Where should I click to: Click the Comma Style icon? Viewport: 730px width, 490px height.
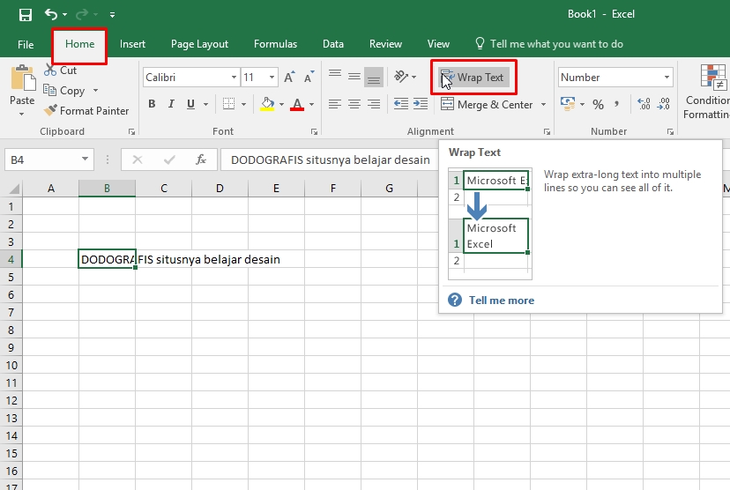617,104
